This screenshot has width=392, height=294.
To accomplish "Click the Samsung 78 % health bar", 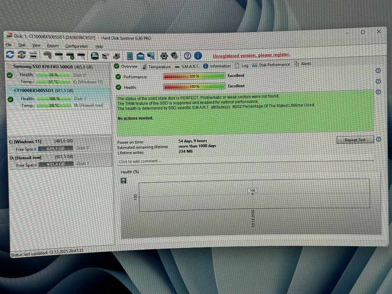I will coord(53,75).
